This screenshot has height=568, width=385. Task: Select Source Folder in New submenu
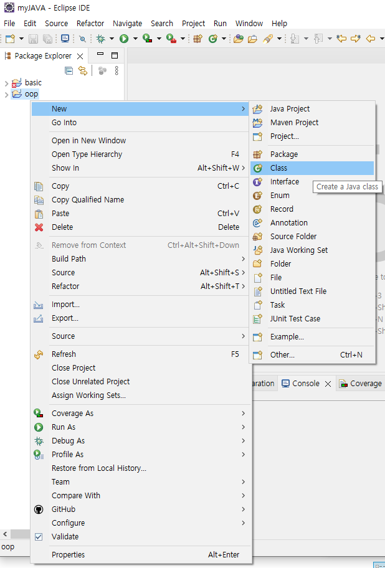[x=312, y=237]
